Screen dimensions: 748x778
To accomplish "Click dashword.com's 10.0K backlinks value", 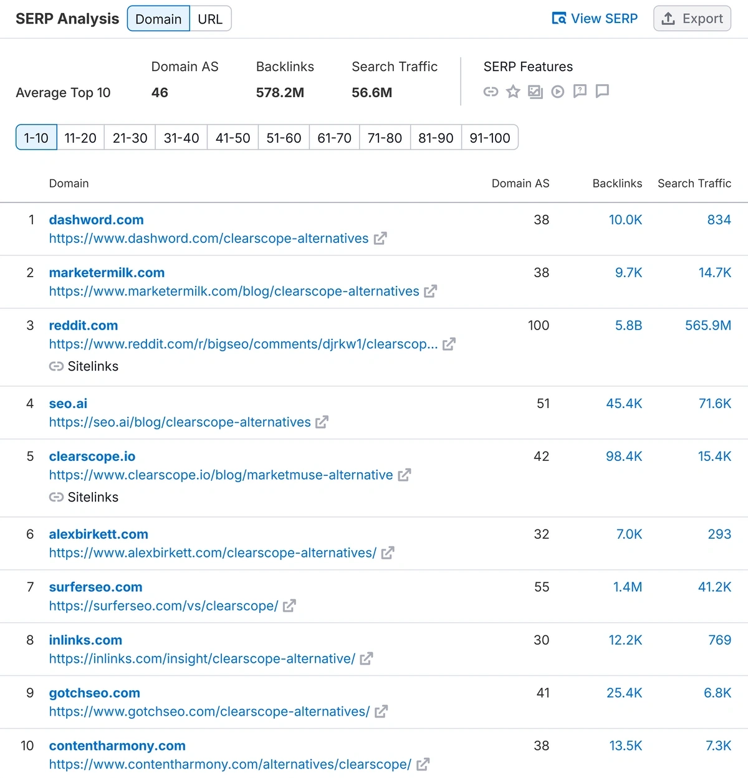I will point(625,220).
